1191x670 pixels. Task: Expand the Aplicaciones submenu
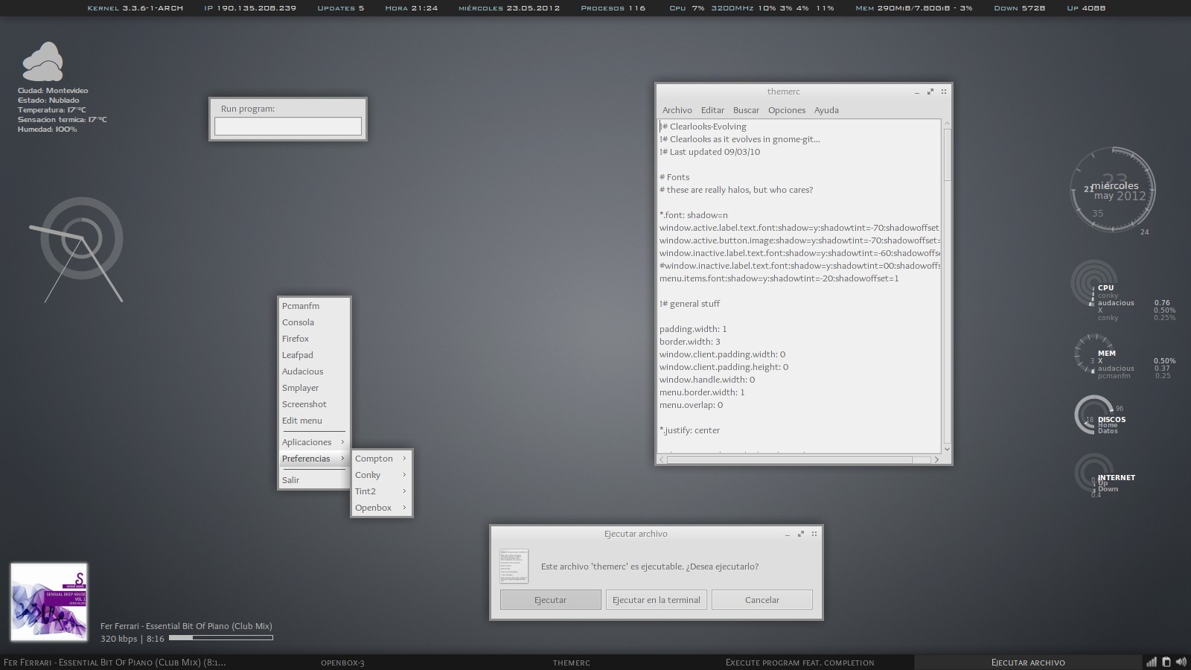pos(314,442)
